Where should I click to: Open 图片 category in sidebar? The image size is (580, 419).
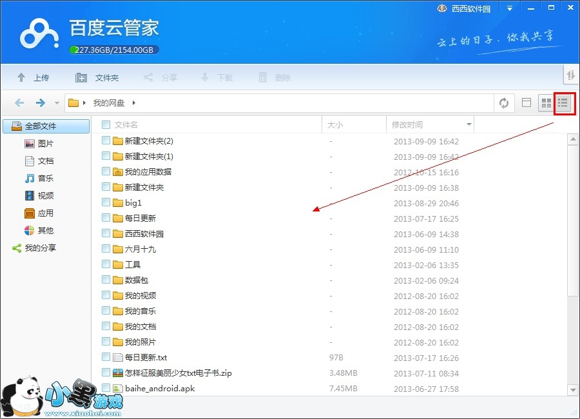click(39, 144)
